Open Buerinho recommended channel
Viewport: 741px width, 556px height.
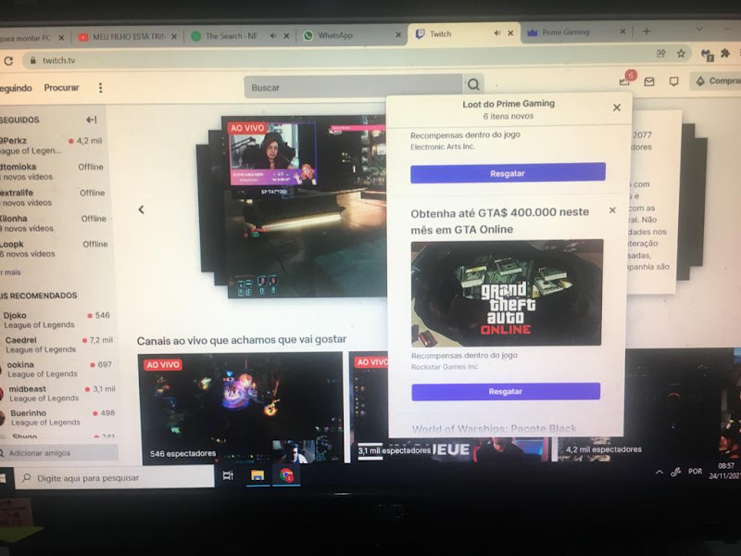(x=57, y=418)
